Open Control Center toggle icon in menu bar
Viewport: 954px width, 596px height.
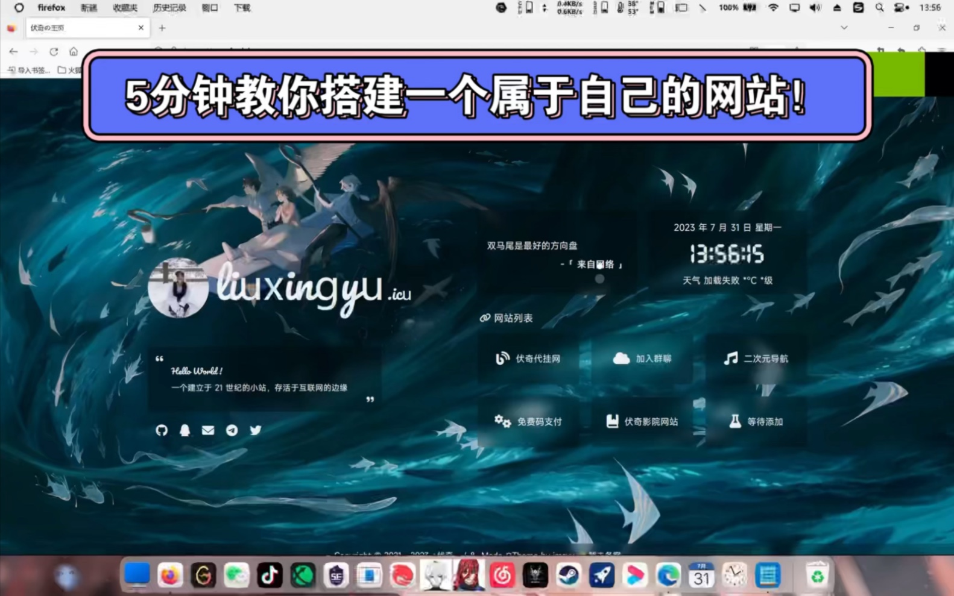[x=902, y=8]
